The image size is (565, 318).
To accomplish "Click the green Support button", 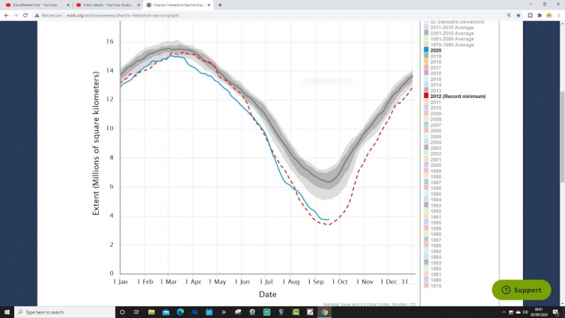I will (x=521, y=290).
